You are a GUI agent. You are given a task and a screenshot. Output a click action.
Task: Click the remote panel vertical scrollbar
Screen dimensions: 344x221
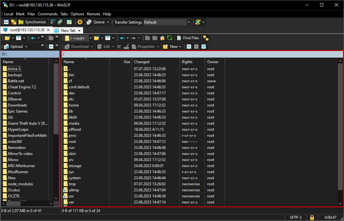340,128
